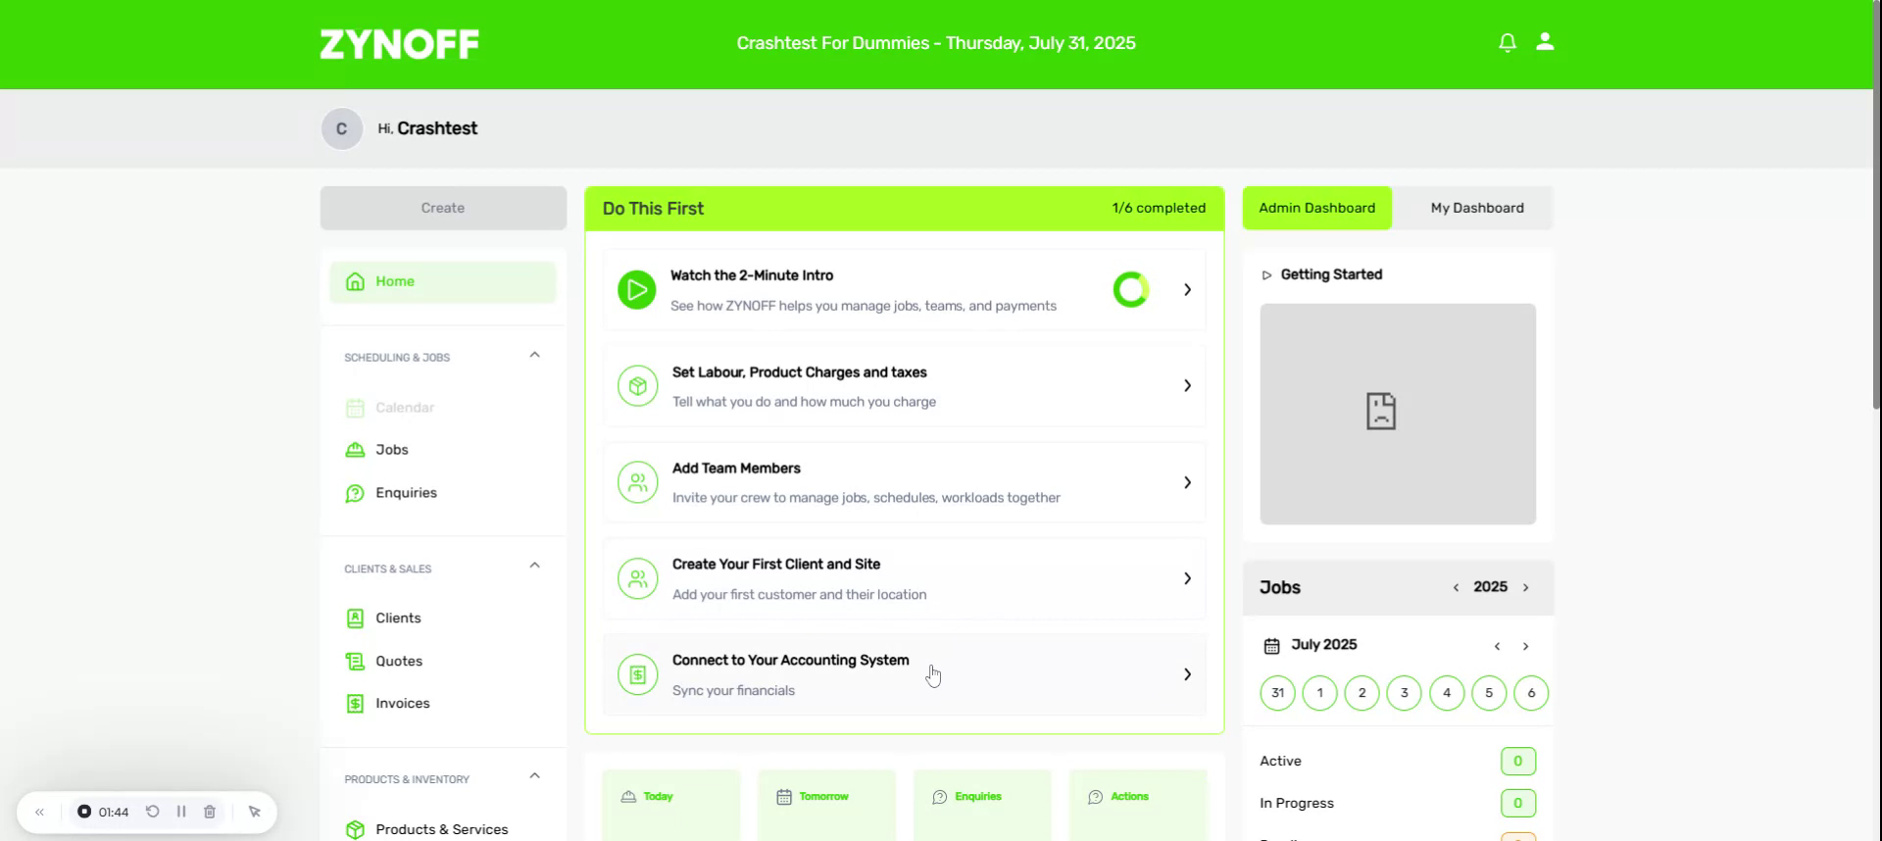The height and width of the screenshot is (841, 1882).
Task: Click the Calendar icon in sidebar
Action: click(x=355, y=408)
